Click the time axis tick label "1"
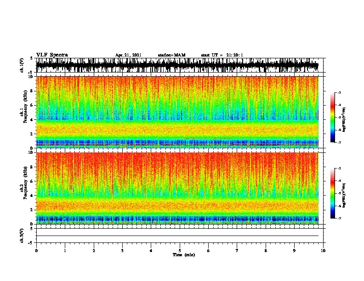 coord(65,251)
